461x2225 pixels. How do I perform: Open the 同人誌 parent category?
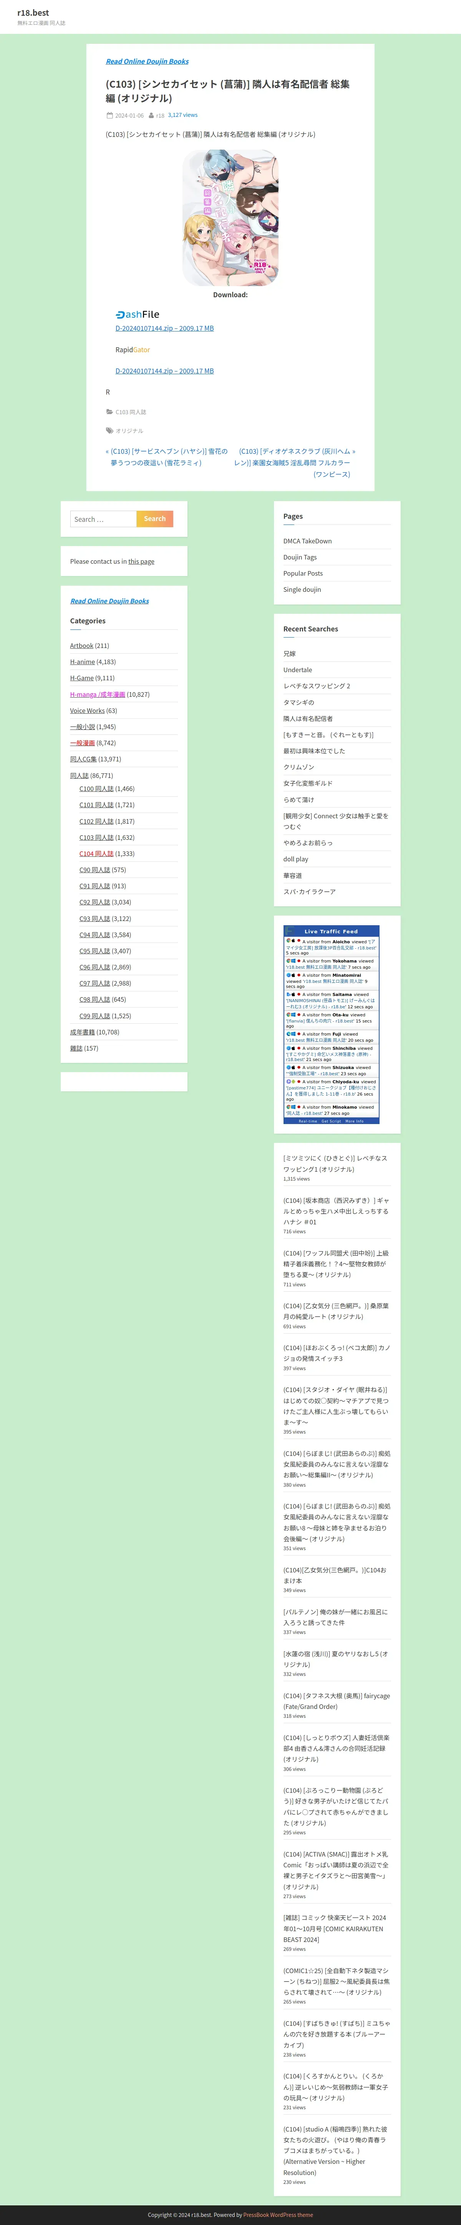(x=80, y=776)
